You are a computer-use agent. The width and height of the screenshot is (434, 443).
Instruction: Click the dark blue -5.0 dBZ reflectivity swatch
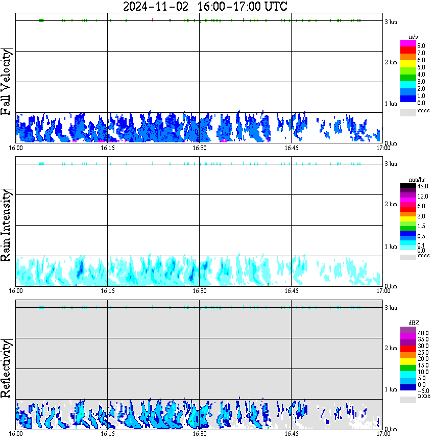[x=408, y=388]
